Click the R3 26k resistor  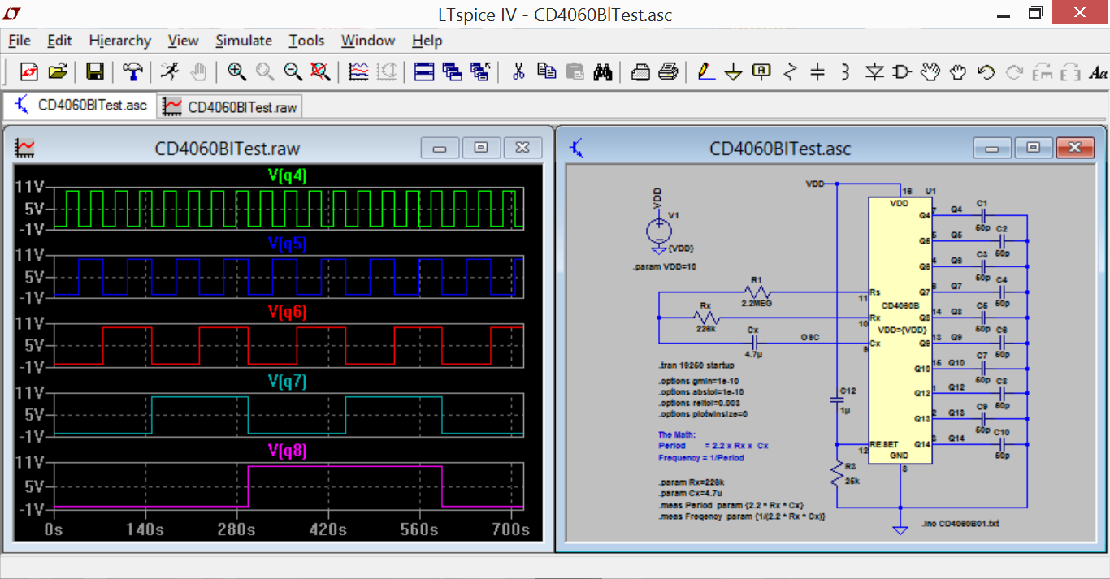click(x=839, y=475)
